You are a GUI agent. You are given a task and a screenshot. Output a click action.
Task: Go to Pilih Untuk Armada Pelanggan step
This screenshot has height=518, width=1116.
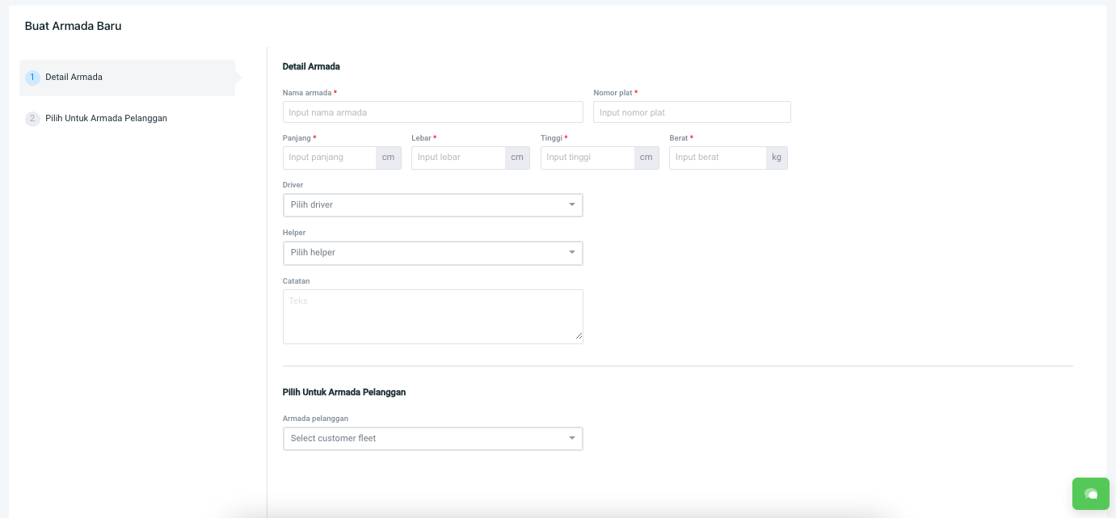(106, 119)
